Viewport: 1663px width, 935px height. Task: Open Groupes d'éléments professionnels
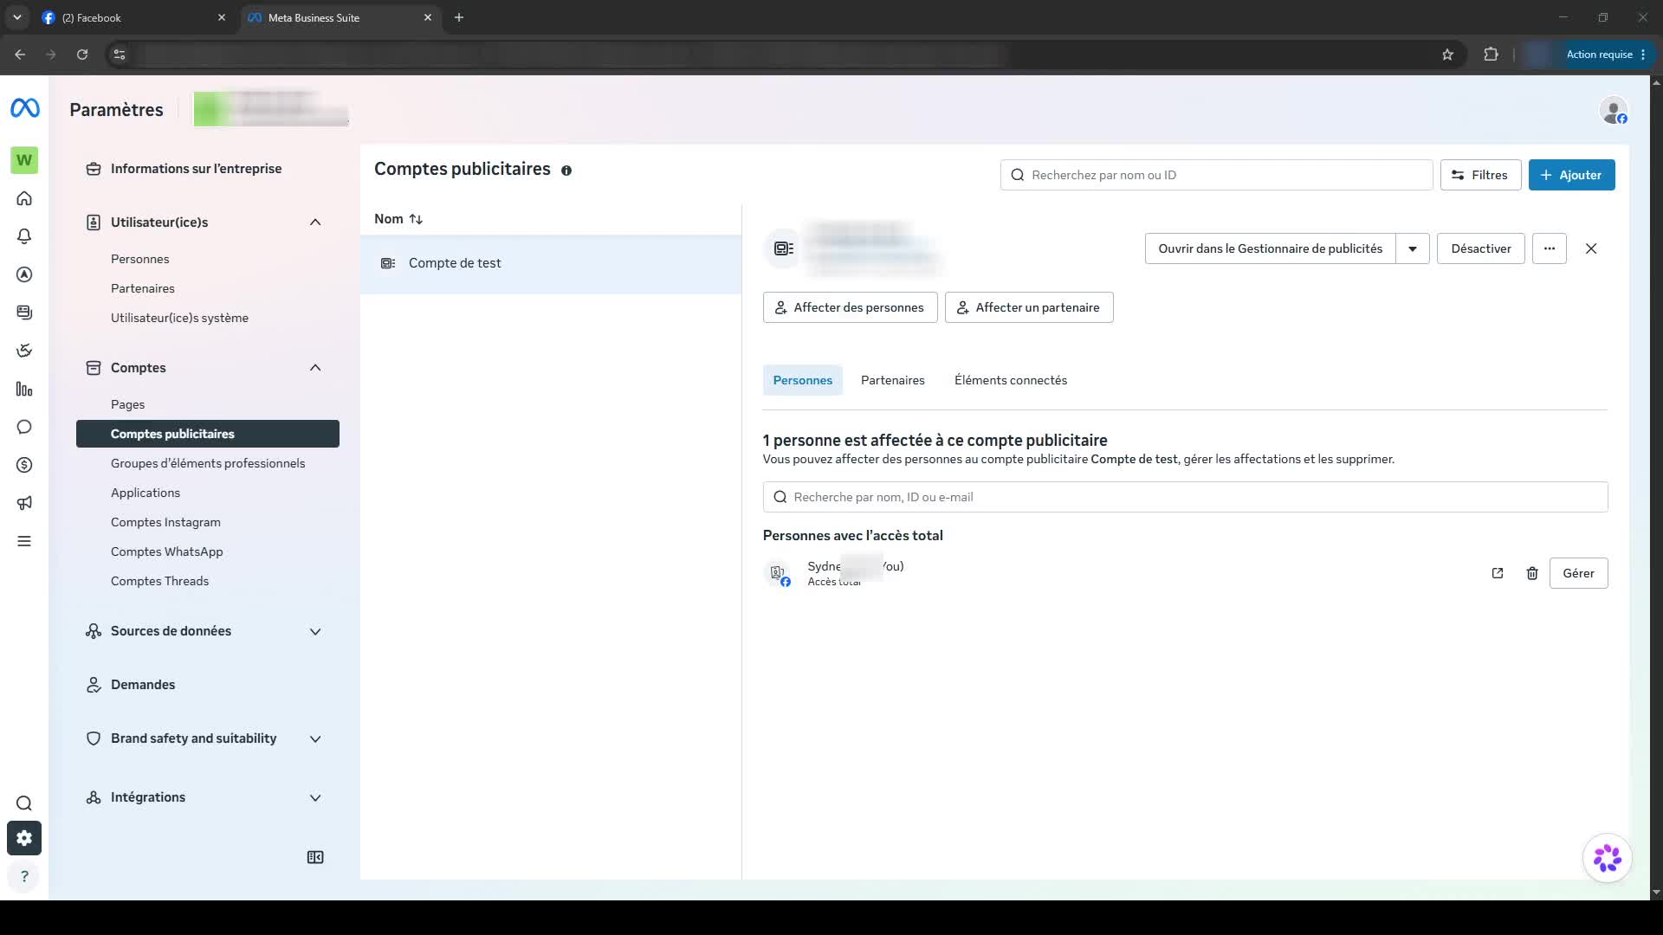tap(208, 463)
